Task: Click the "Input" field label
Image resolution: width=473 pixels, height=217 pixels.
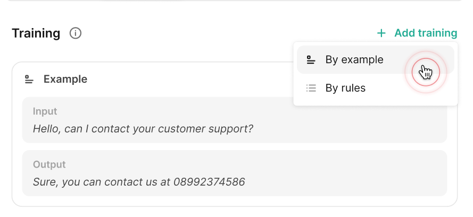Action: tap(45, 111)
